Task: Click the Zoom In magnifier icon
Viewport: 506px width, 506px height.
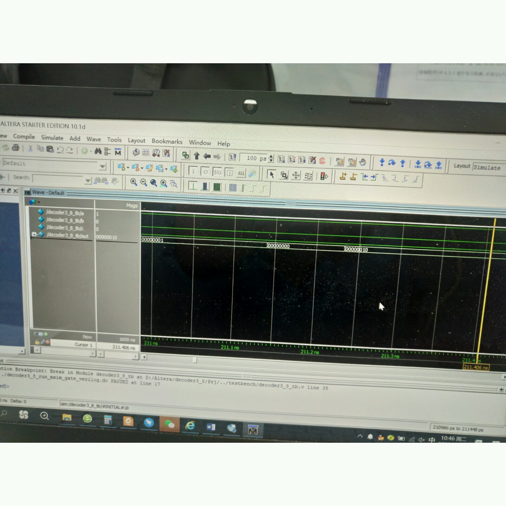Action: [134, 182]
